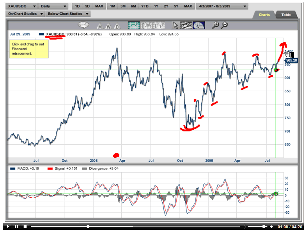Expand the On-Chart Studies dropdown
Viewport: 305px width, 232px height.
tap(25, 14)
